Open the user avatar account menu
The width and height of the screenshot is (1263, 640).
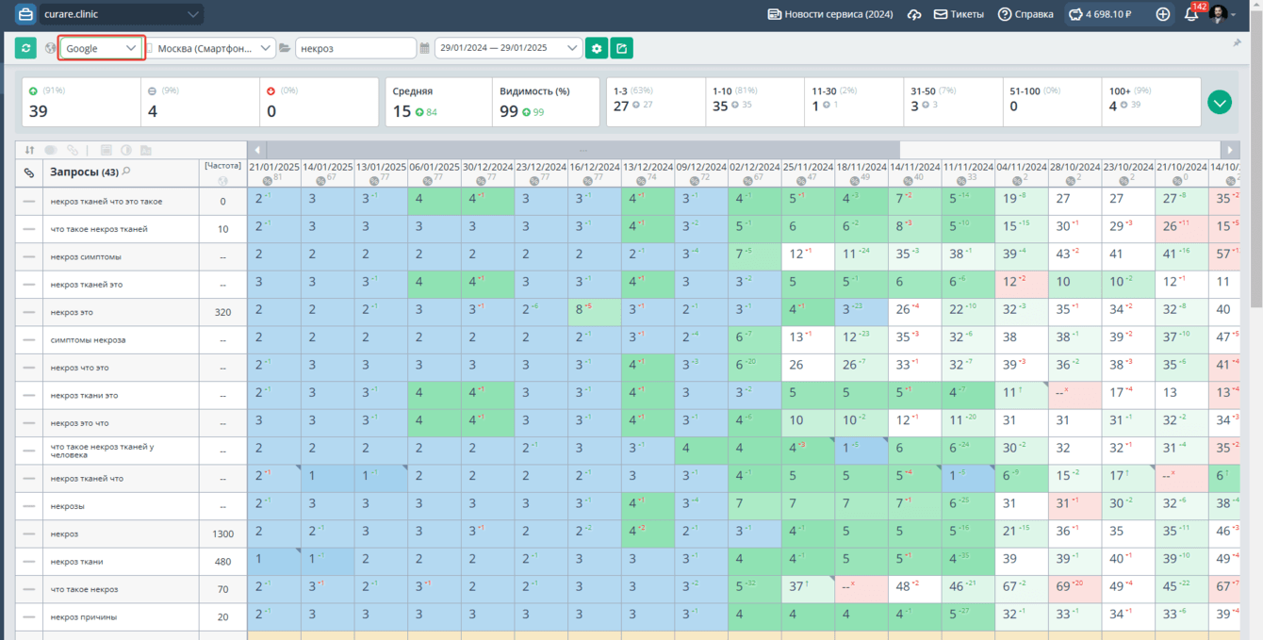1222,14
